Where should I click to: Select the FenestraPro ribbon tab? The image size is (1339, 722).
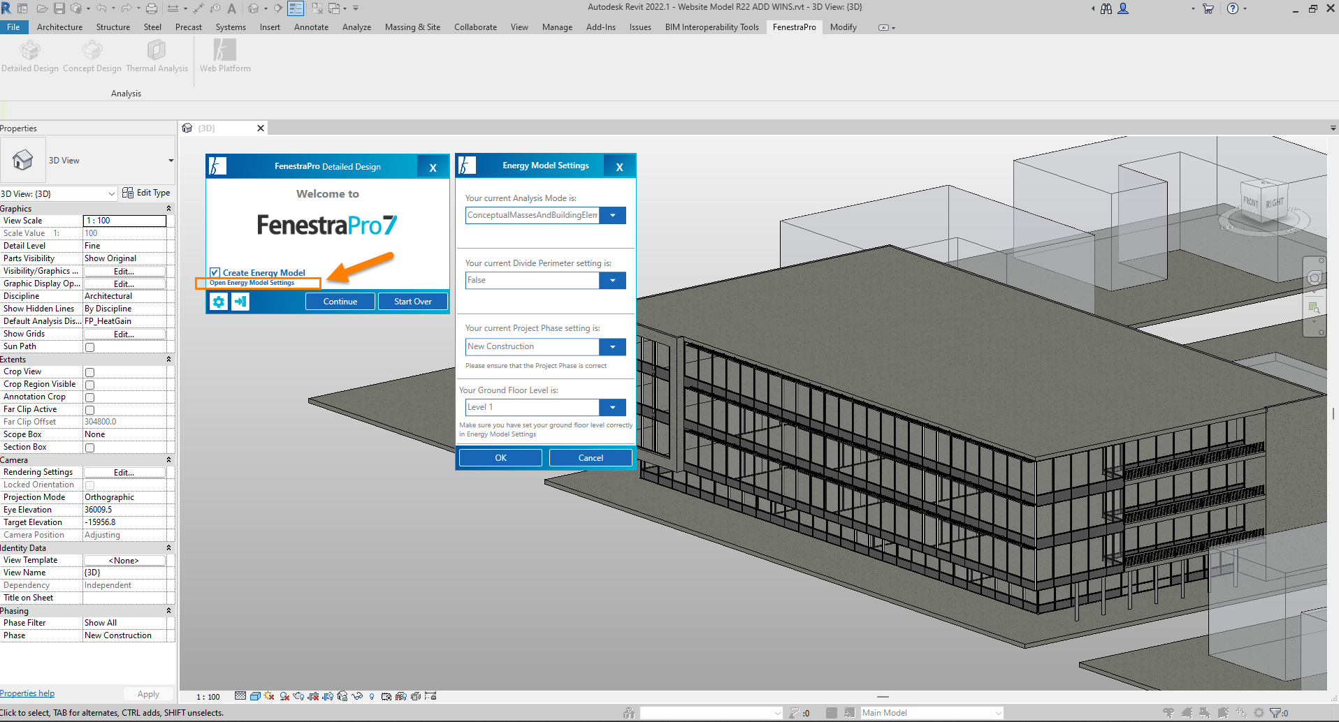(795, 27)
